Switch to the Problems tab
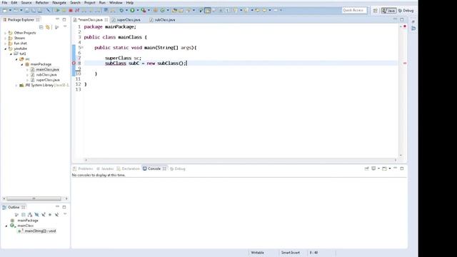Viewport: 457px width, 257px height. tap(83, 168)
